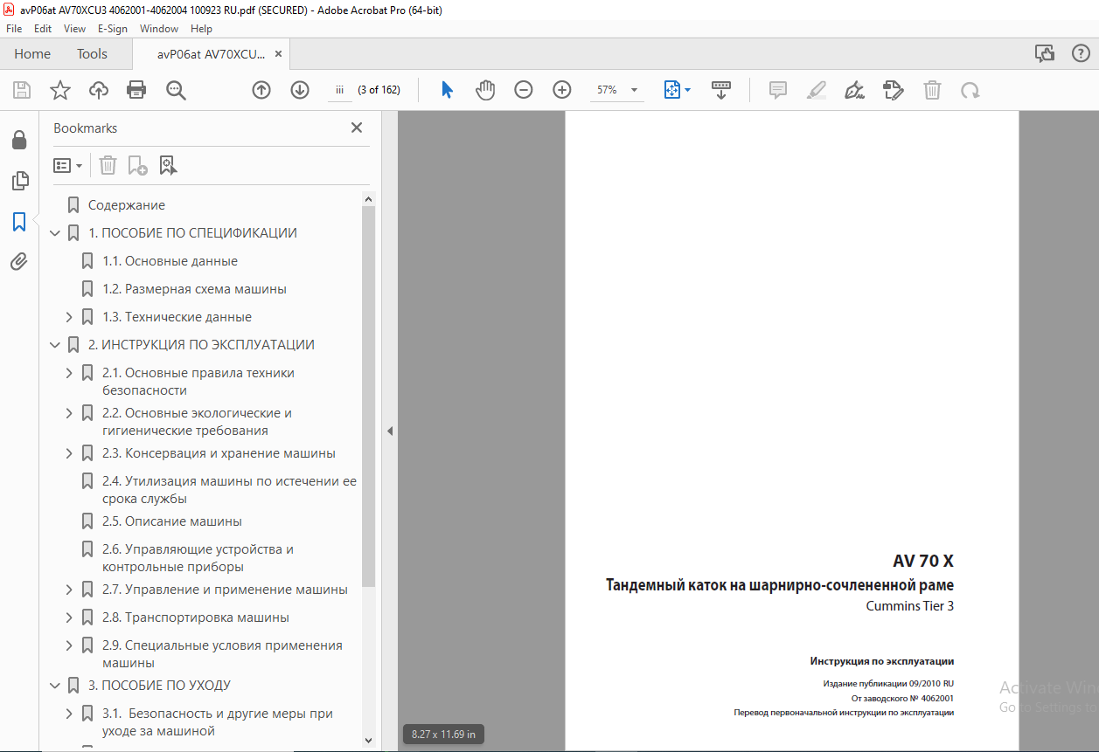Open the Help menu
This screenshot has height=752, width=1099.
click(x=201, y=29)
